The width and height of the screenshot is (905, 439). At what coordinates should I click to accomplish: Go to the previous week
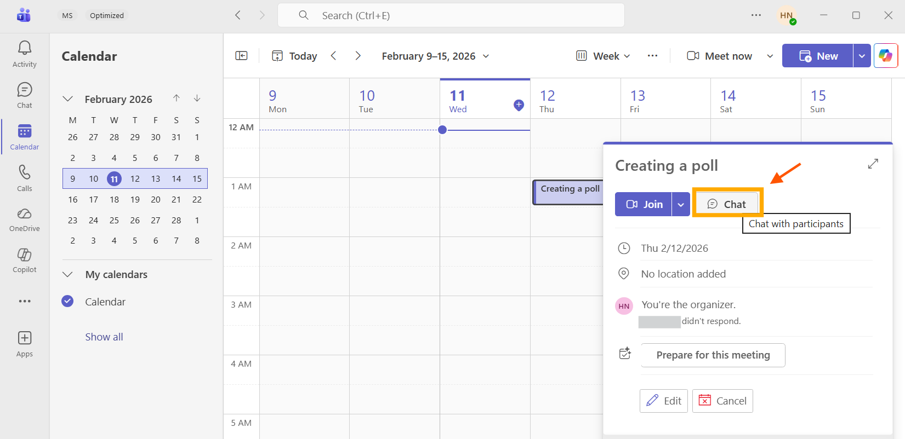point(333,56)
